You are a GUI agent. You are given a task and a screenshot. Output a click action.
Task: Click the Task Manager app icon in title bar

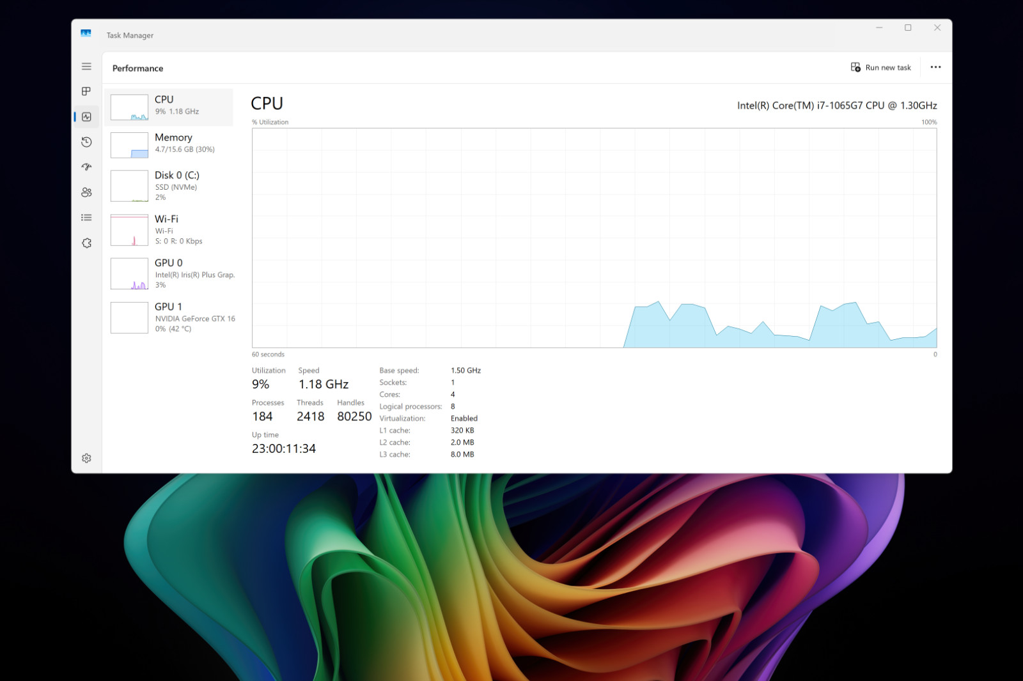pyautogui.click(x=86, y=33)
